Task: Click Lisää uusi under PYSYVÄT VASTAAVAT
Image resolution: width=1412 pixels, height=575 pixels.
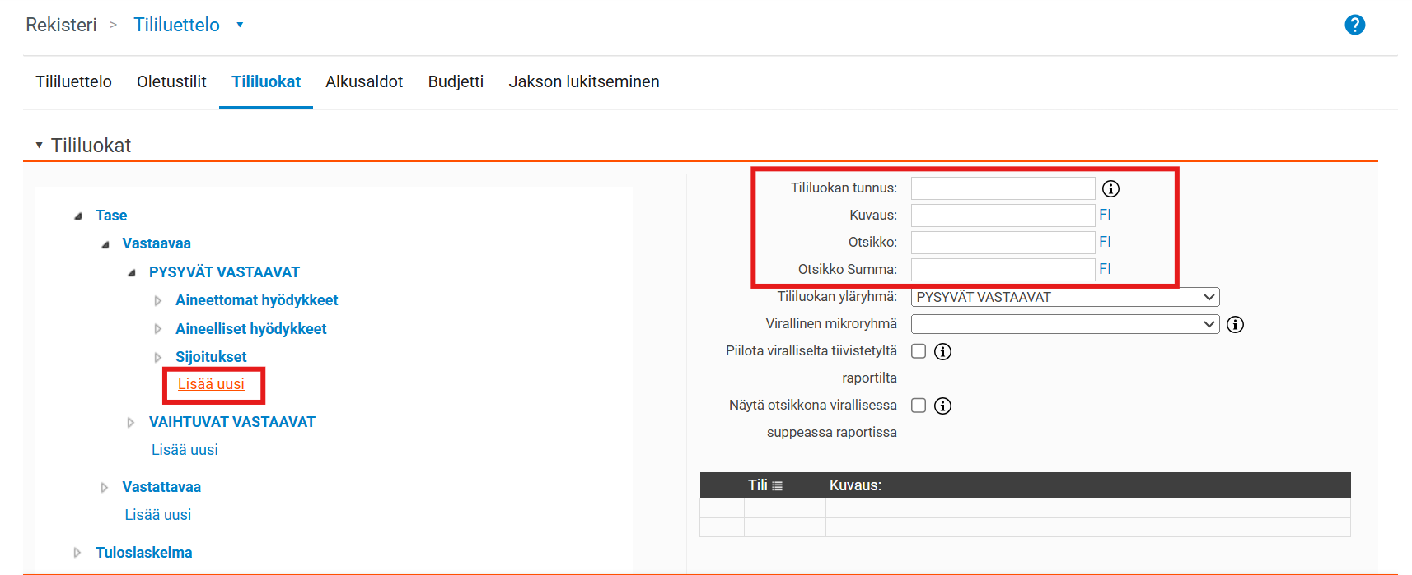Action: point(211,384)
